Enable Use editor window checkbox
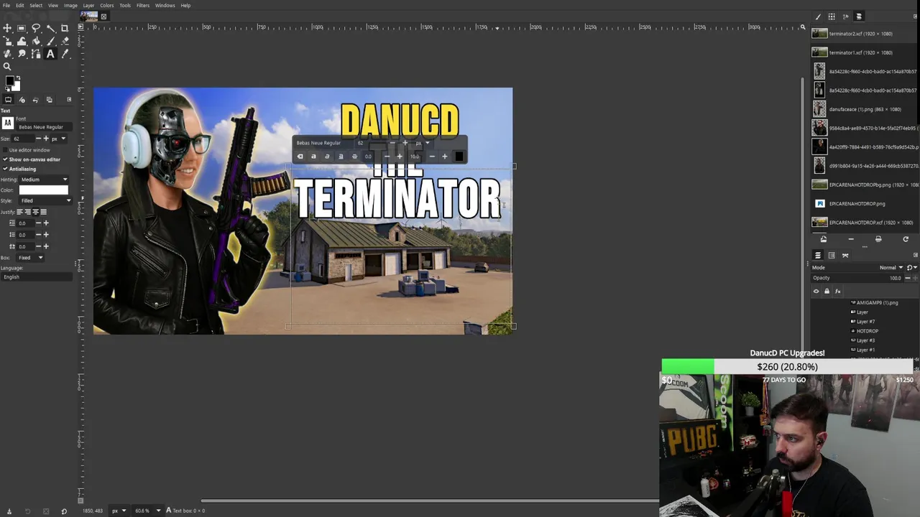The width and height of the screenshot is (920, 517). click(x=5, y=150)
